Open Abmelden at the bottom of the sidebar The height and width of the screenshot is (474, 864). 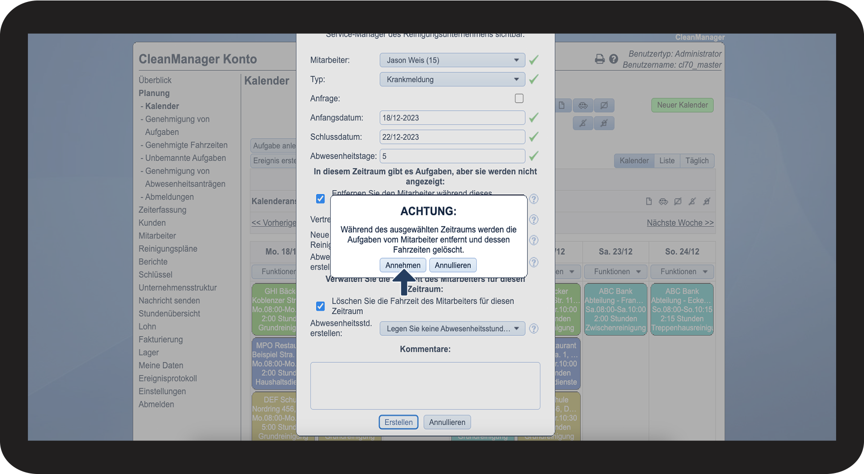click(x=156, y=404)
